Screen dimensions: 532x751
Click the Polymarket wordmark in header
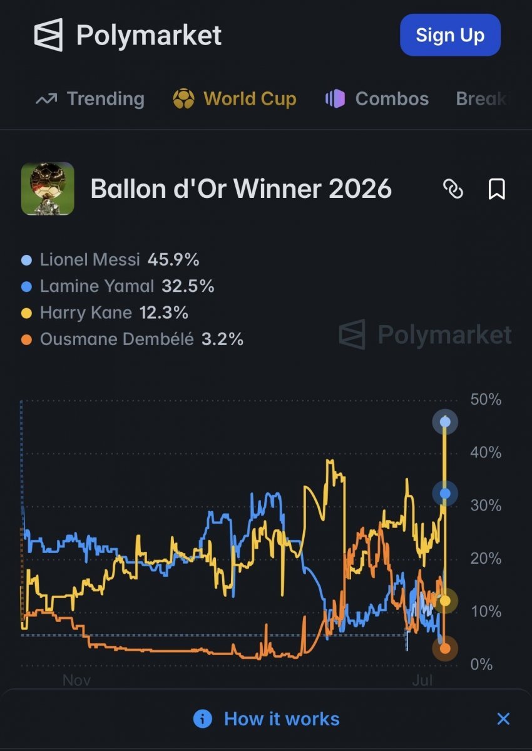(x=149, y=36)
